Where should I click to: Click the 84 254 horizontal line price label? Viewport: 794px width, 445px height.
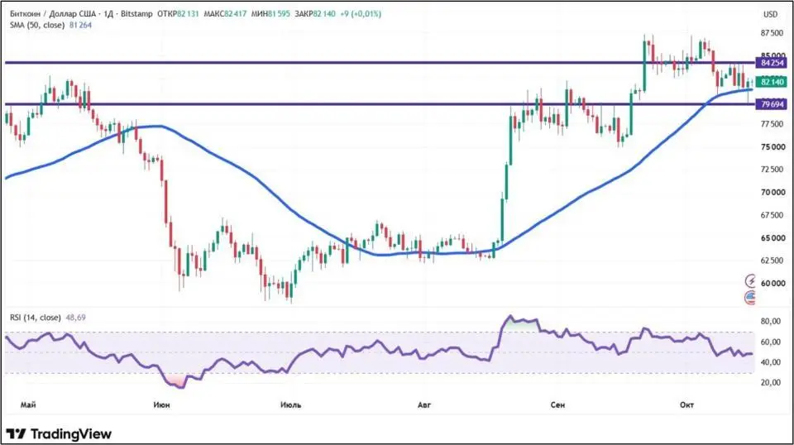coord(772,63)
